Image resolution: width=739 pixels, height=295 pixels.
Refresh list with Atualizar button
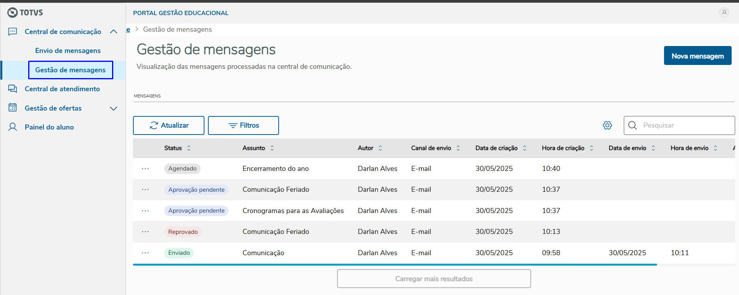(169, 125)
